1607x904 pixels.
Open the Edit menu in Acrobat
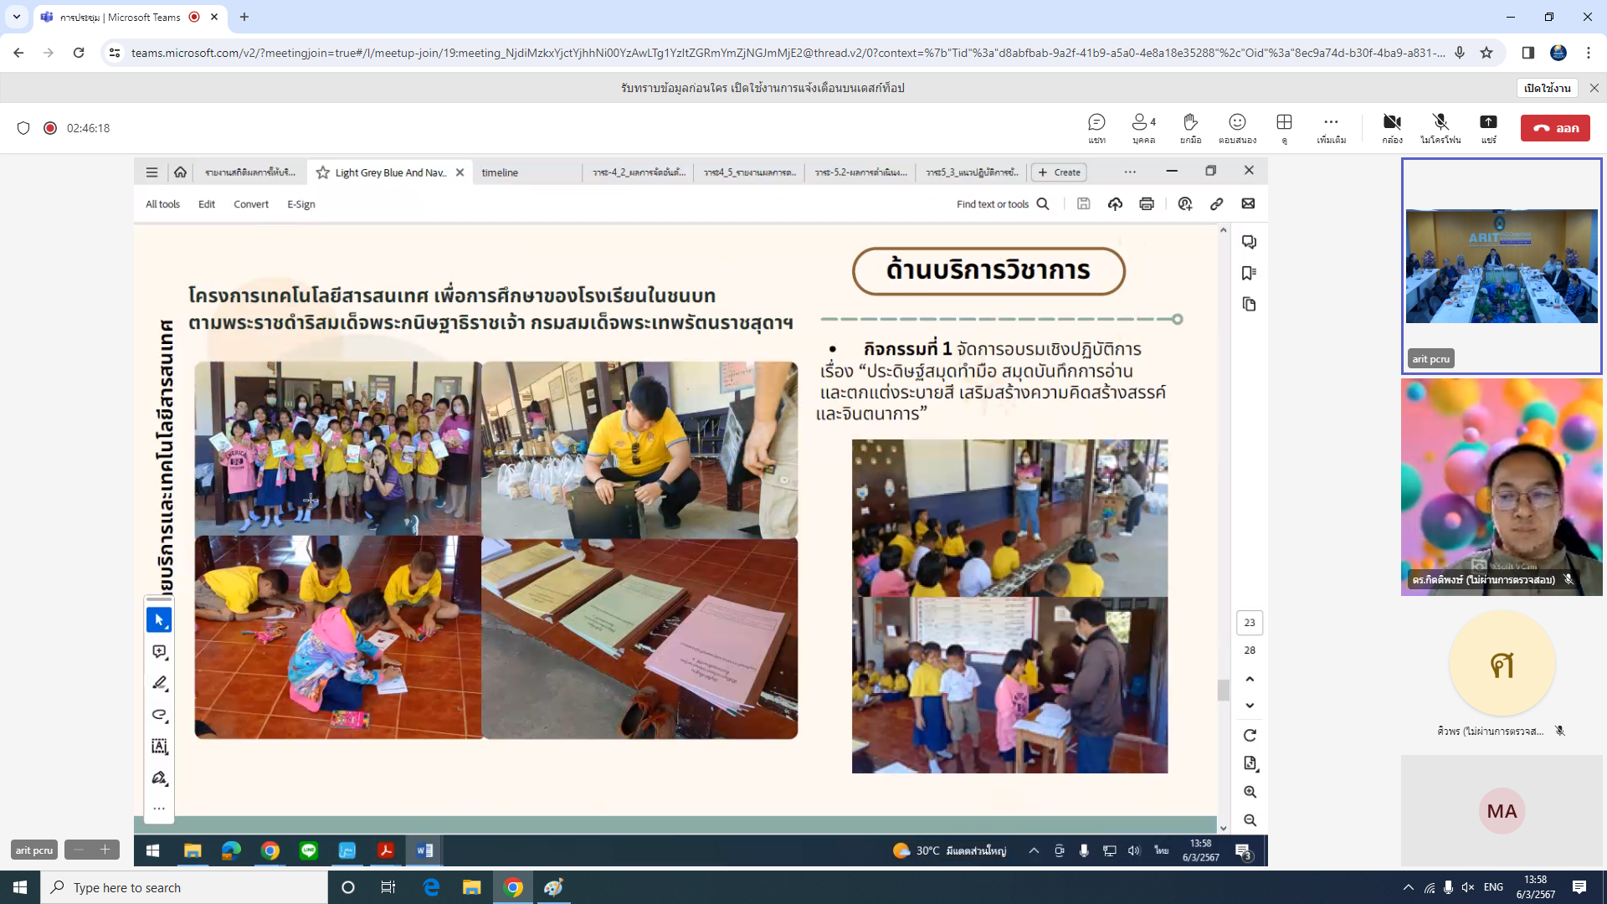coord(207,204)
